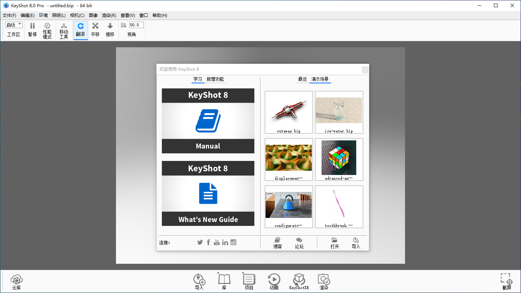This screenshot has width=521, height=293.
Task: Open the 文件(F) menu
Action: pyautogui.click(x=9, y=15)
